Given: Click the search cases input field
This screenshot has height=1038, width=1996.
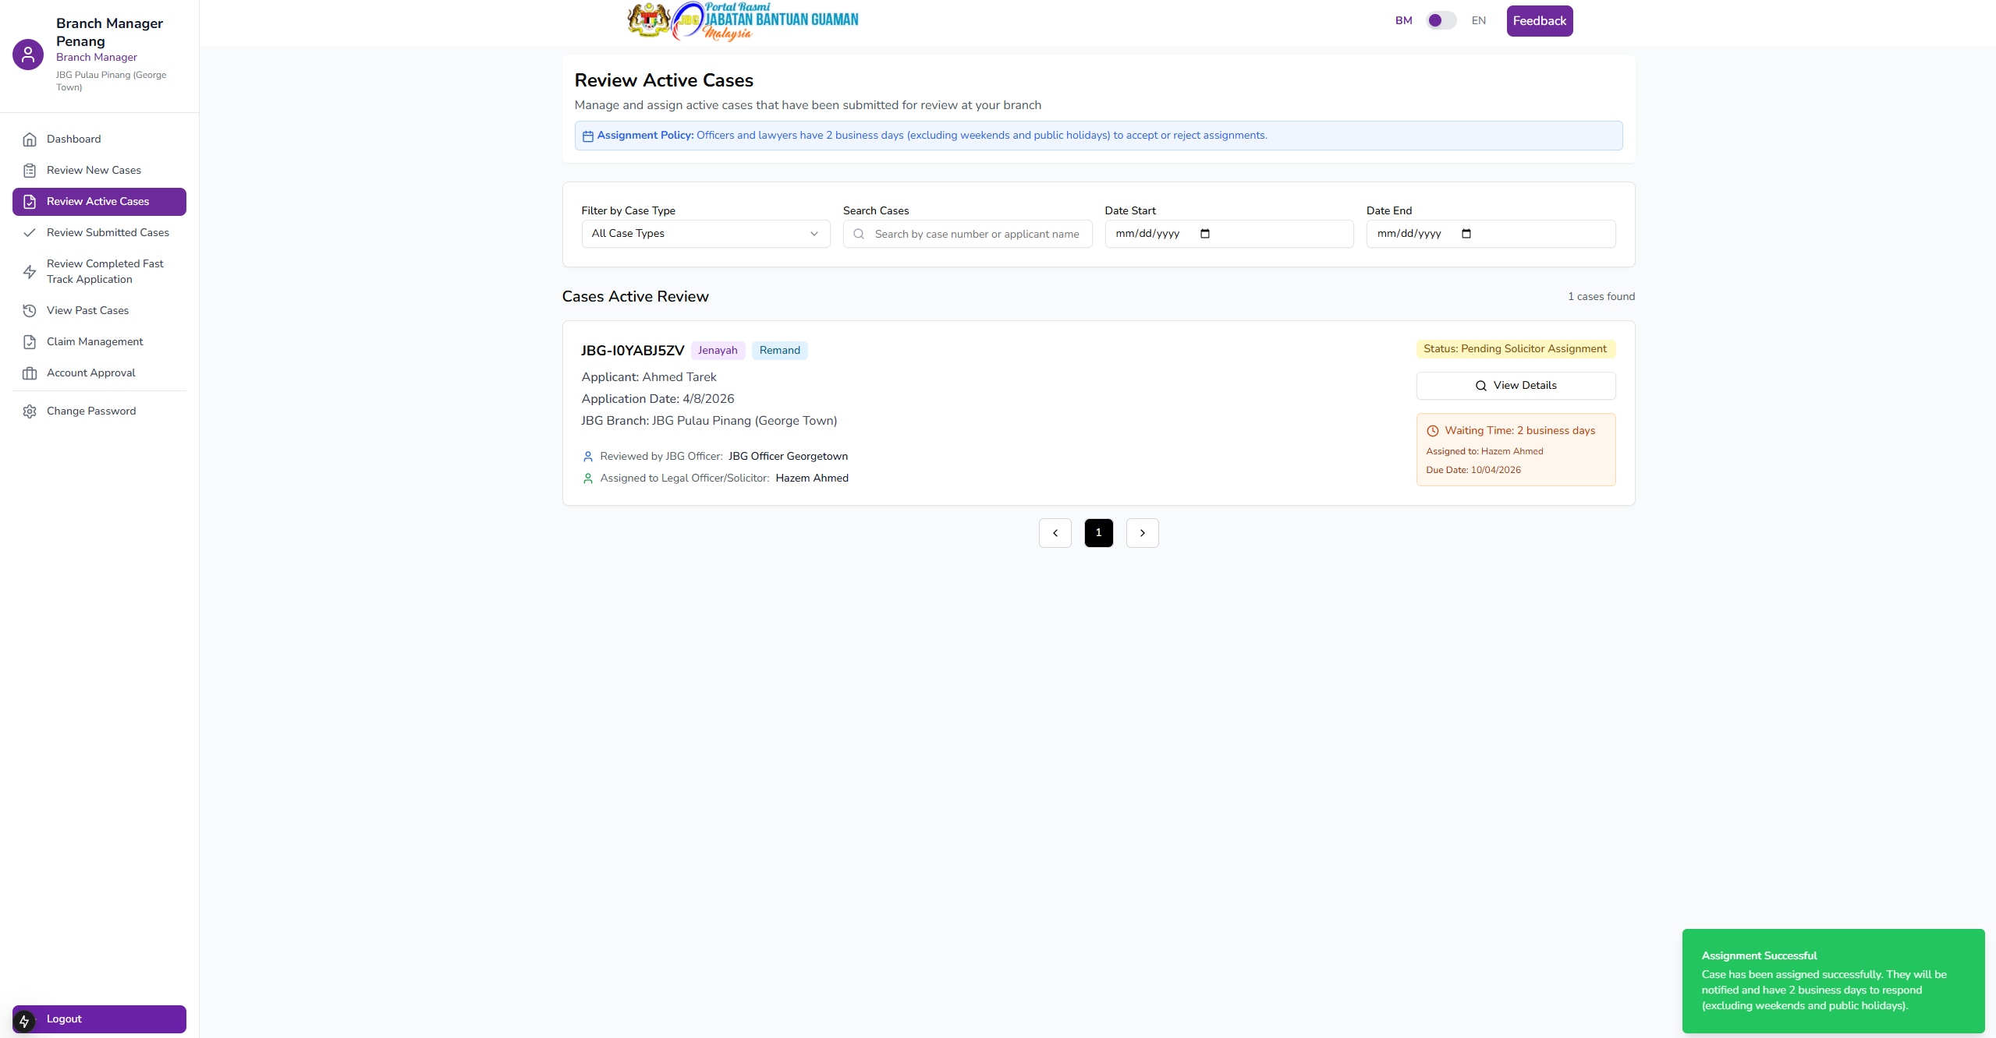Looking at the screenshot, I should [x=976, y=234].
